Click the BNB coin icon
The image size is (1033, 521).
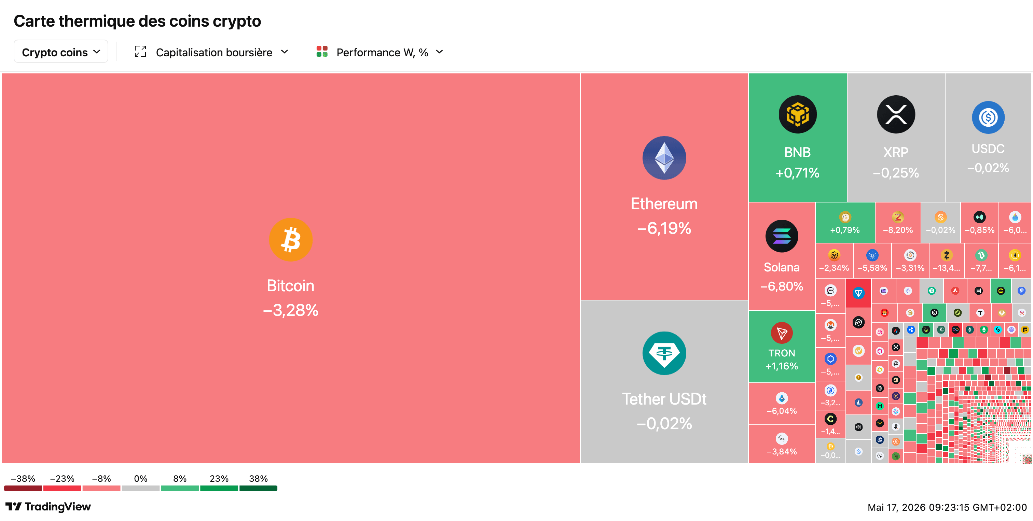pos(797,115)
